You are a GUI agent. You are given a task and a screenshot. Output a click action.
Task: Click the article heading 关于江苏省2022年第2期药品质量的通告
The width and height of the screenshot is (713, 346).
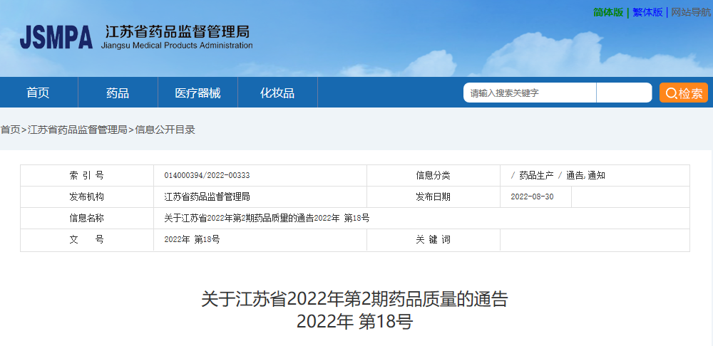click(354, 300)
